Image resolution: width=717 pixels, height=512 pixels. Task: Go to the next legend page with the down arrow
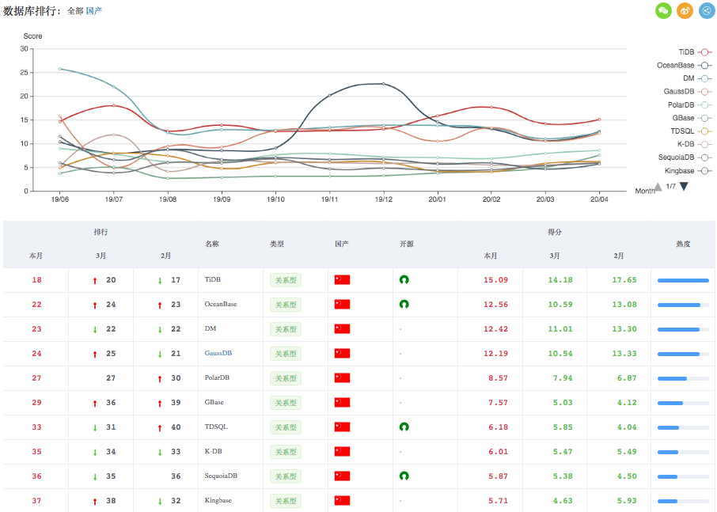(684, 187)
